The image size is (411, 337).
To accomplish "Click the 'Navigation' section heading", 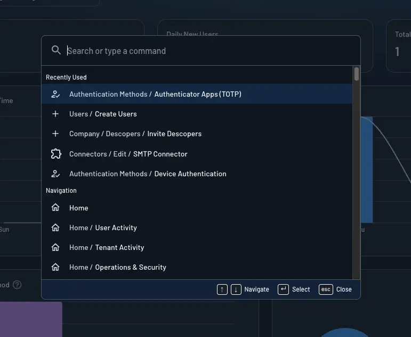I will tap(61, 191).
